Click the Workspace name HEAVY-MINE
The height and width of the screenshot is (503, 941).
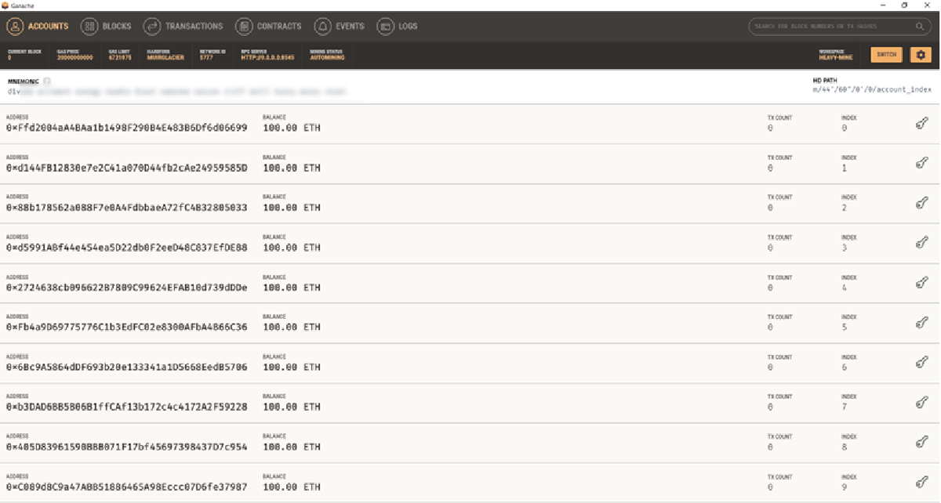(x=835, y=58)
